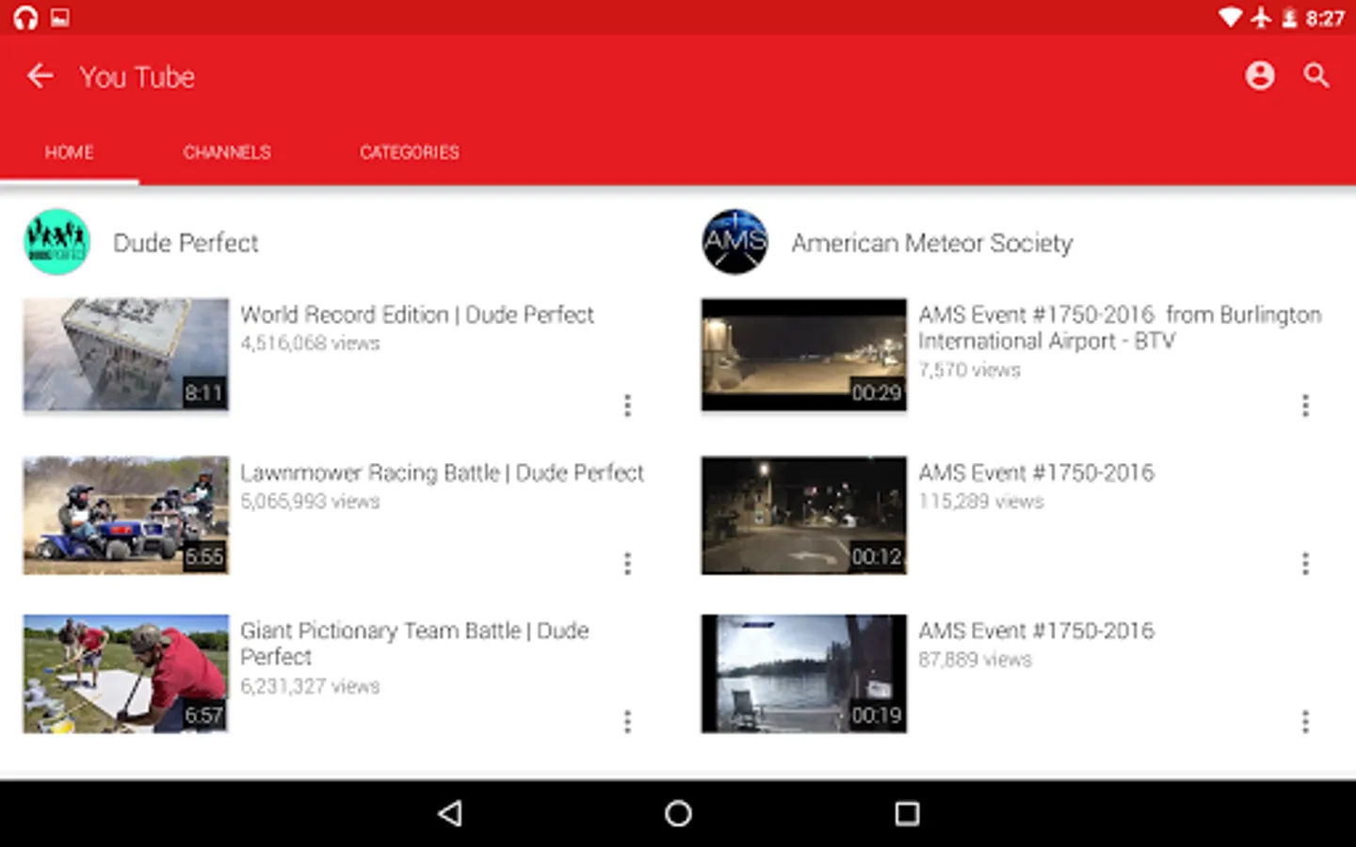Tap the back arrow beside You Tube

[x=40, y=75]
